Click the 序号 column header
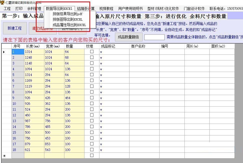Image resolution: width=243 pixels, height=163 pixels. coord(18,46)
